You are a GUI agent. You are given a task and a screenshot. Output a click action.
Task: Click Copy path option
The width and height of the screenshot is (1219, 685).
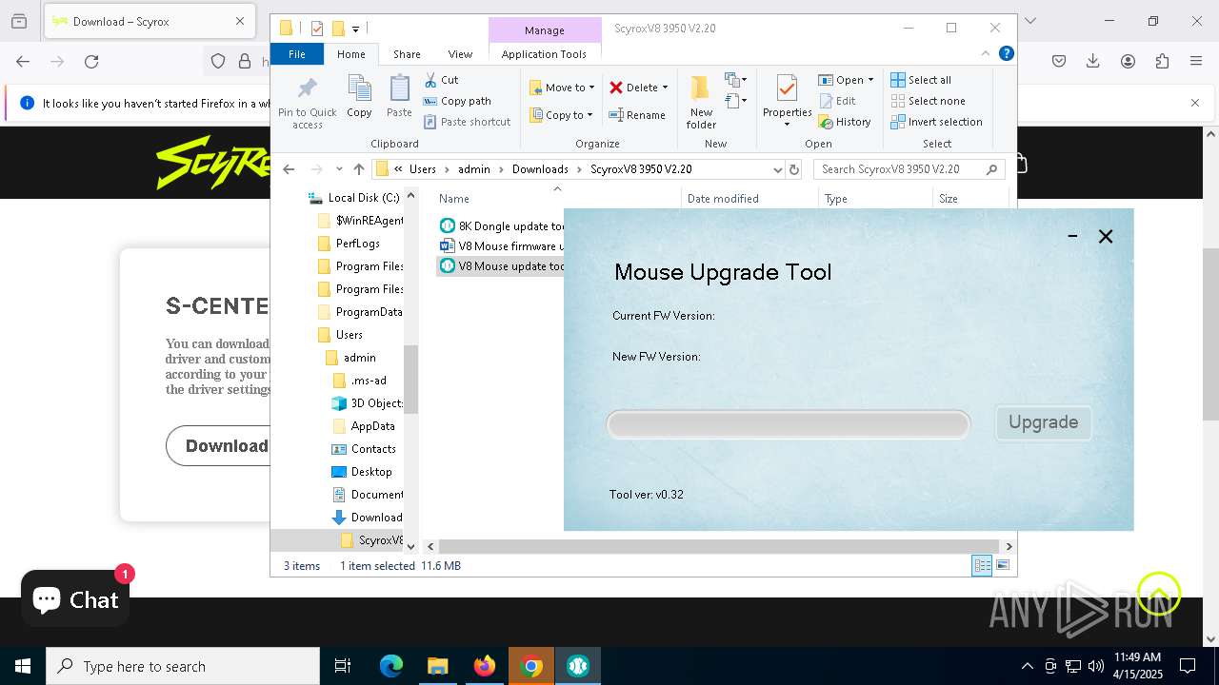[457, 101]
